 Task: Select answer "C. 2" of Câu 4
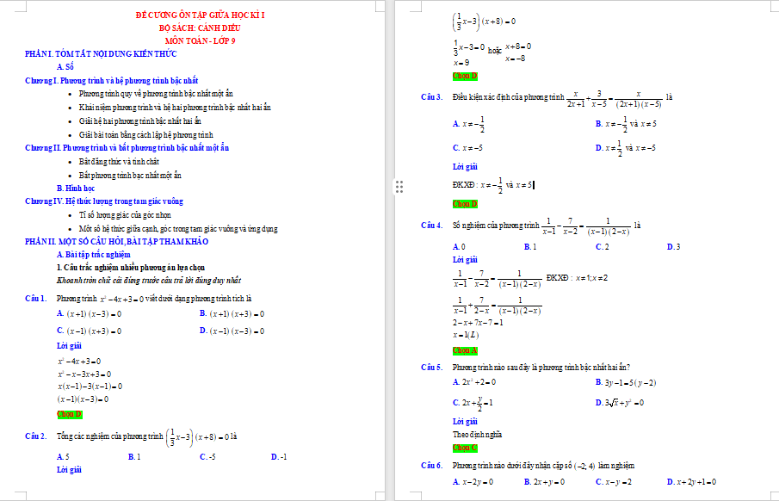(603, 246)
